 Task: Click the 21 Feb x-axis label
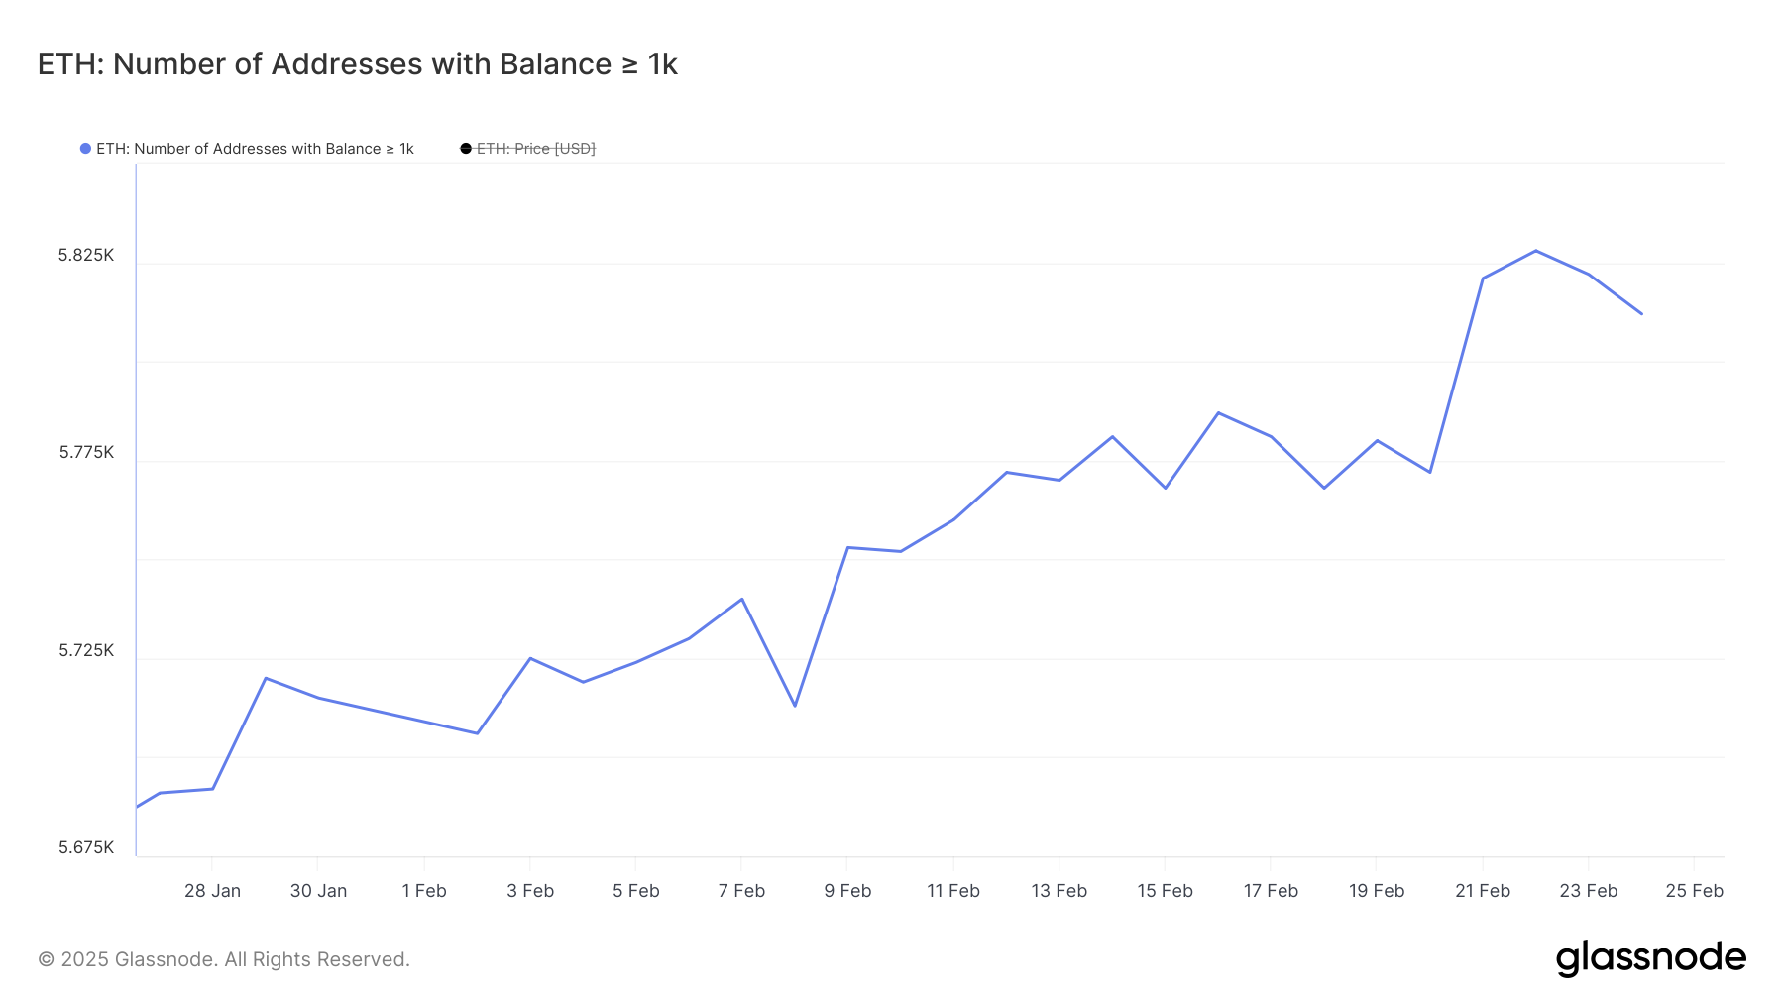coord(1483,891)
